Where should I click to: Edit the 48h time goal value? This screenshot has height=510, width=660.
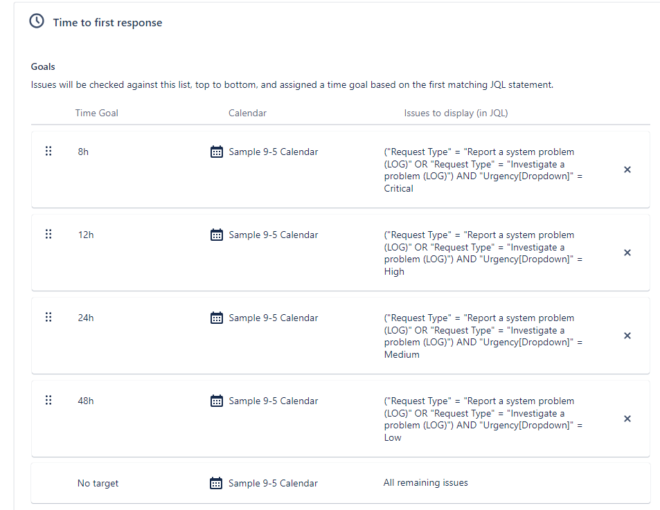point(86,401)
